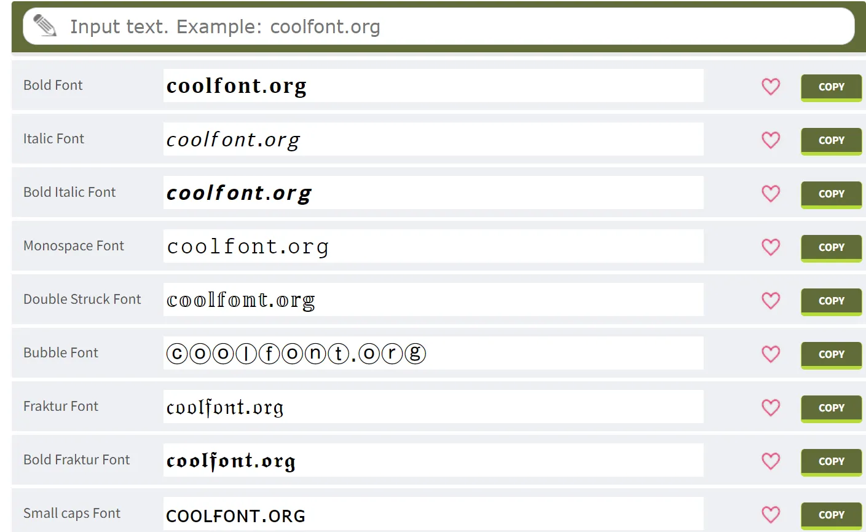The width and height of the screenshot is (866, 532).
Task: Like the Bold Fraktur Font heart
Action: point(771,461)
